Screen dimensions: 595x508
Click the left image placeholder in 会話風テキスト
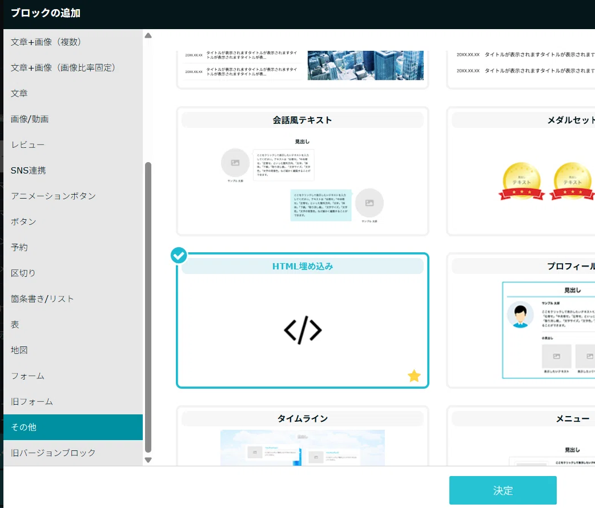tap(235, 163)
